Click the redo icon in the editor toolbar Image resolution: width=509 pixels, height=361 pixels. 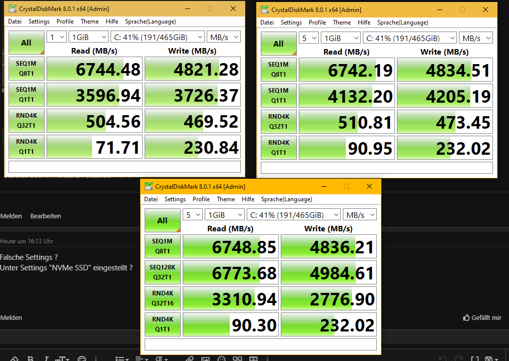coord(458,358)
